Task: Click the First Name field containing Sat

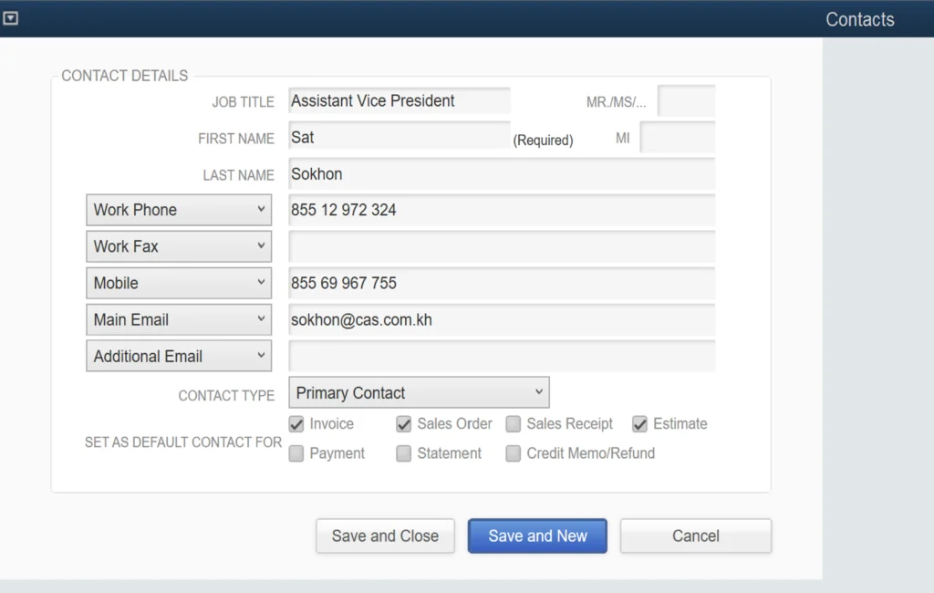Action: pyautogui.click(x=399, y=137)
